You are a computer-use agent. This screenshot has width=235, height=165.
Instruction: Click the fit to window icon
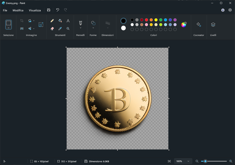point(169,161)
